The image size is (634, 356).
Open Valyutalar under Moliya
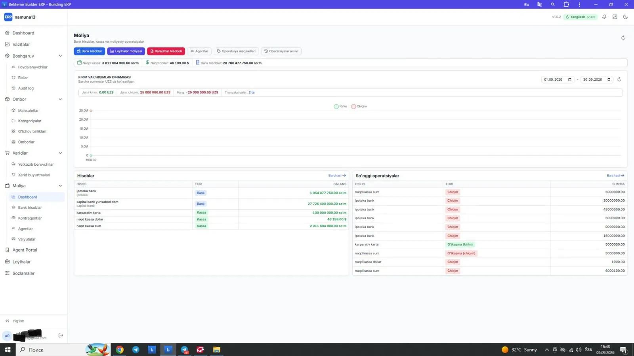coord(27,239)
